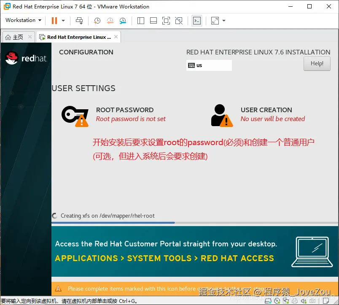Click 'Root password is not set' text
The width and height of the screenshot is (339, 305).
131,119
